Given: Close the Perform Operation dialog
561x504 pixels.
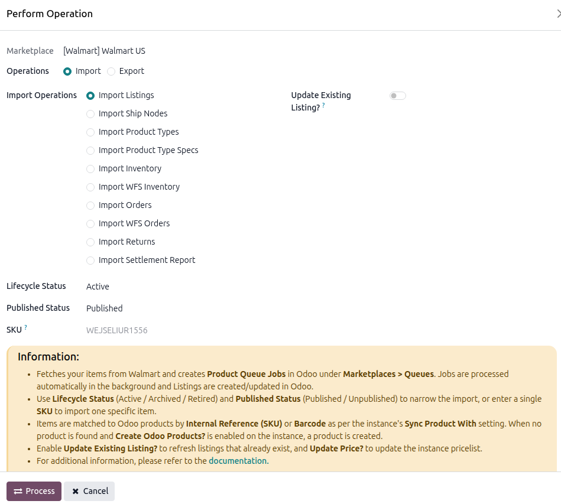Looking at the screenshot, I should (558, 14).
